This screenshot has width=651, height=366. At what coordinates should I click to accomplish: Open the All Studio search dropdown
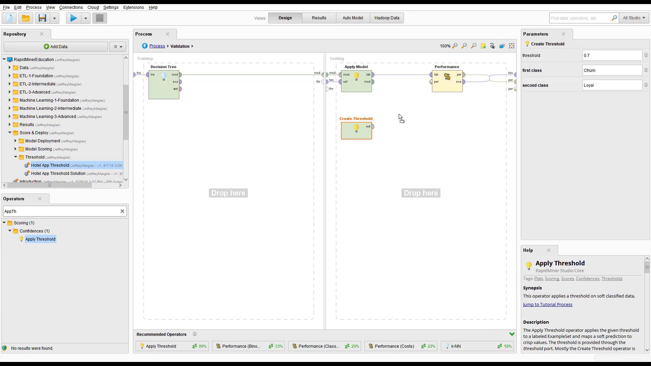(634, 18)
